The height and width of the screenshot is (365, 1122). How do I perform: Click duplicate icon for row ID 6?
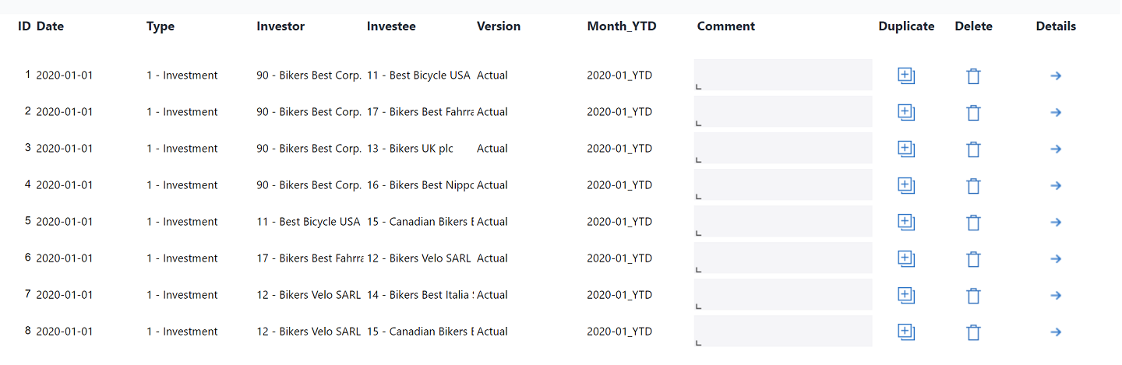click(905, 258)
